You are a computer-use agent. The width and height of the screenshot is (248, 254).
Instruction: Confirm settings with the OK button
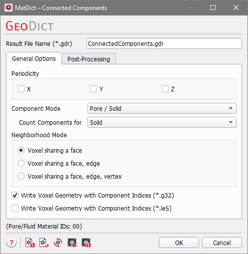point(179,243)
